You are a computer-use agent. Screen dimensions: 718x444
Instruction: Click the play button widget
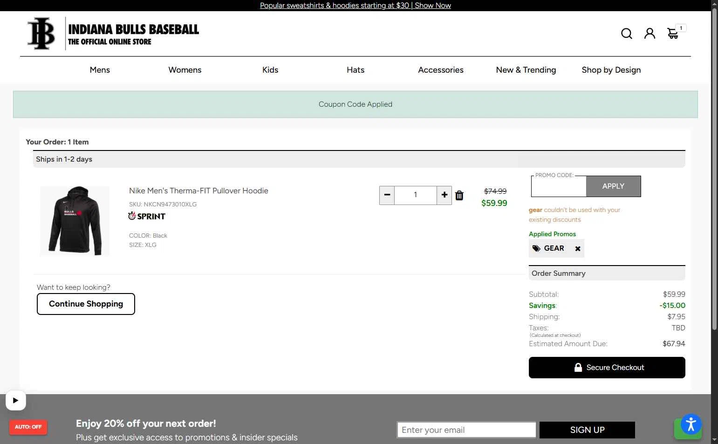(16, 400)
